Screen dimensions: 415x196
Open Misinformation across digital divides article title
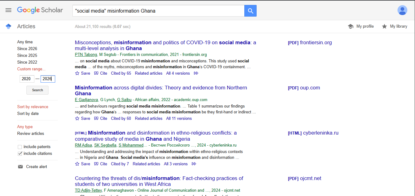click(161, 91)
